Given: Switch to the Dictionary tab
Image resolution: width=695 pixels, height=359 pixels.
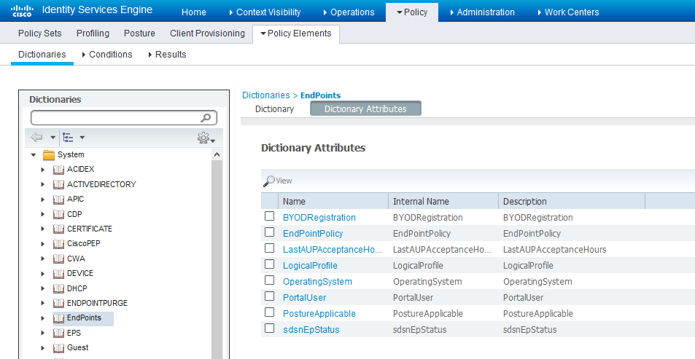Looking at the screenshot, I should 274,109.
